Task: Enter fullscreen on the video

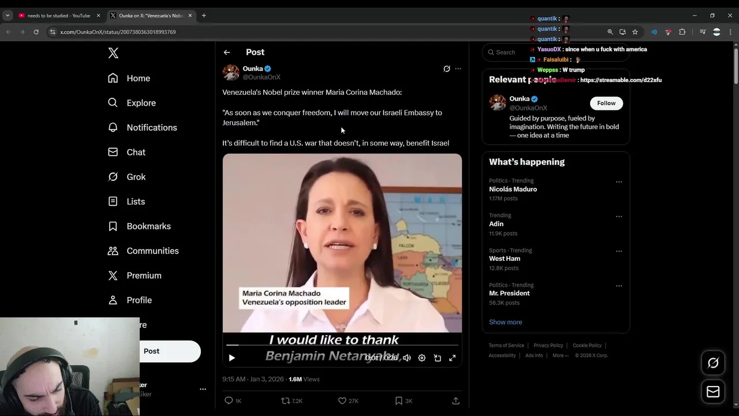Action: pyautogui.click(x=453, y=358)
